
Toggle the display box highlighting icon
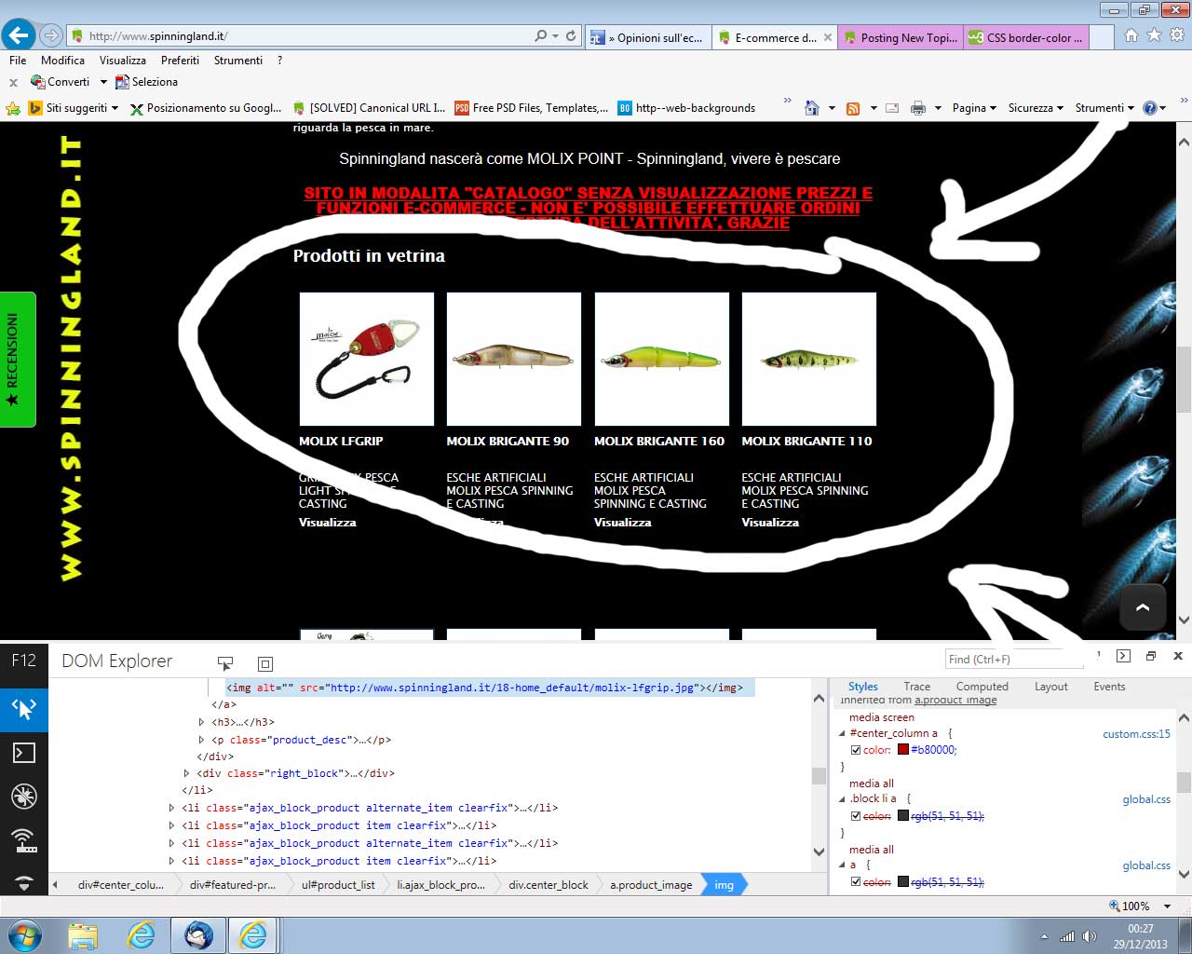pyautogui.click(x=265, y=663)
